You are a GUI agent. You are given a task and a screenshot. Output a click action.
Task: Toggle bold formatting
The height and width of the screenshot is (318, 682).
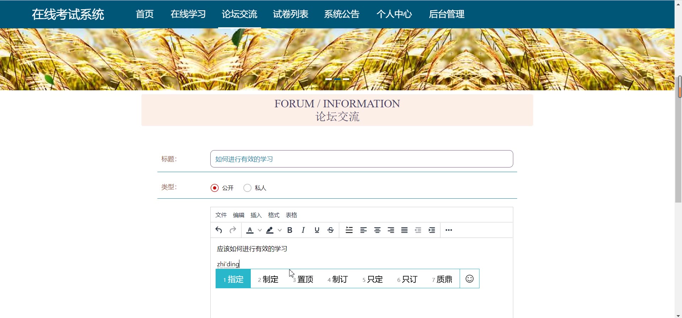[290, 230]
